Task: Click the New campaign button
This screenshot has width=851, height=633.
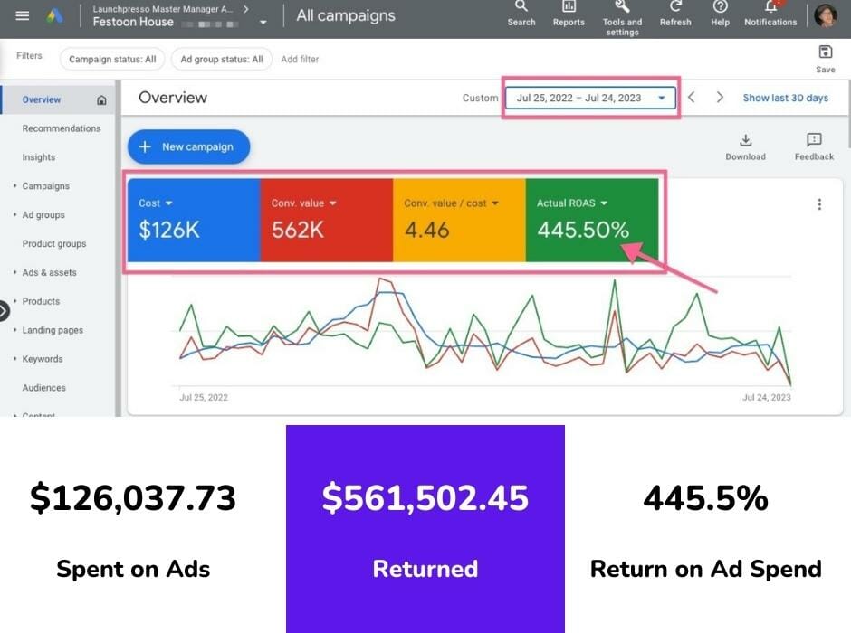Action: tap(188, 146)
